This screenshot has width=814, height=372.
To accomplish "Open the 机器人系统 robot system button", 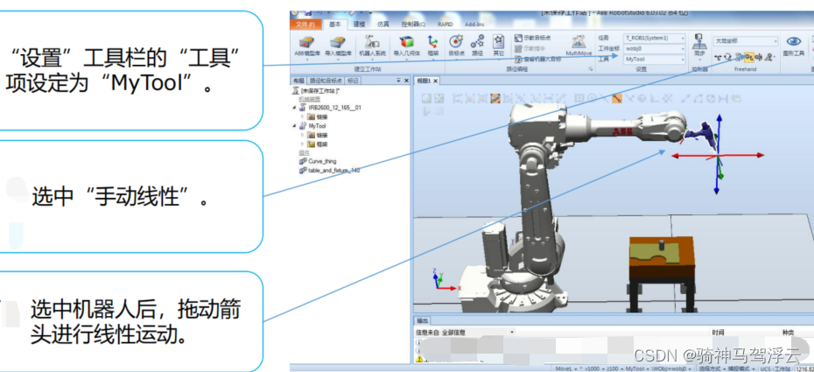I will pos(373,46).
